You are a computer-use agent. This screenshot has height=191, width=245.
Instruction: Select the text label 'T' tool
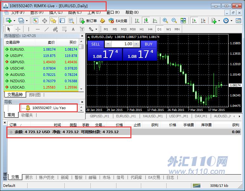coord(82,29)
